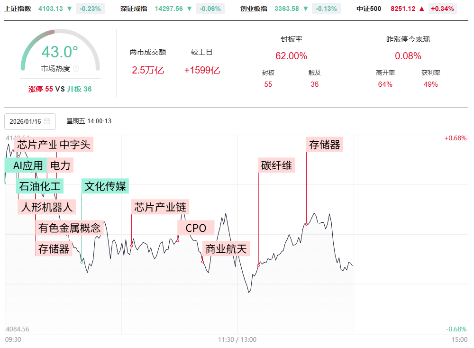The width and height of the screenshot is (474, 348).
Task: Click the 开板 36 count
Action: [x=79, y=89]
